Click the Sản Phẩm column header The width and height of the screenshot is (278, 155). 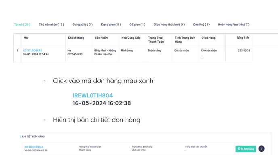101,38
